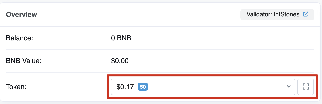Click the chevron arrow in the Token selector
Viewport: 322px width, 104px height.
[x=289, y=87]
